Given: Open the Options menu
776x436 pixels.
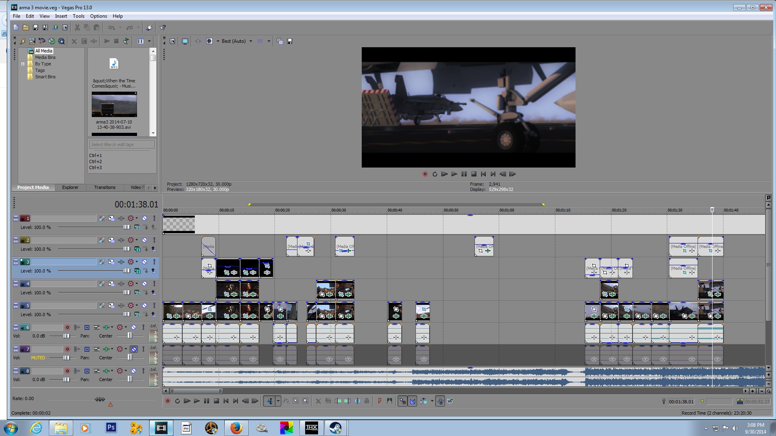Looking at the screenshot, I should [x=99, y=16].
